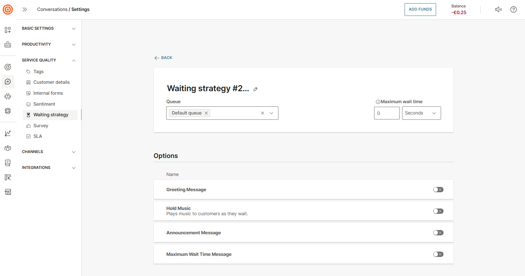Turn on the Hold Music toggle
Screen dimensions: 525x276
tap(438, 211)
